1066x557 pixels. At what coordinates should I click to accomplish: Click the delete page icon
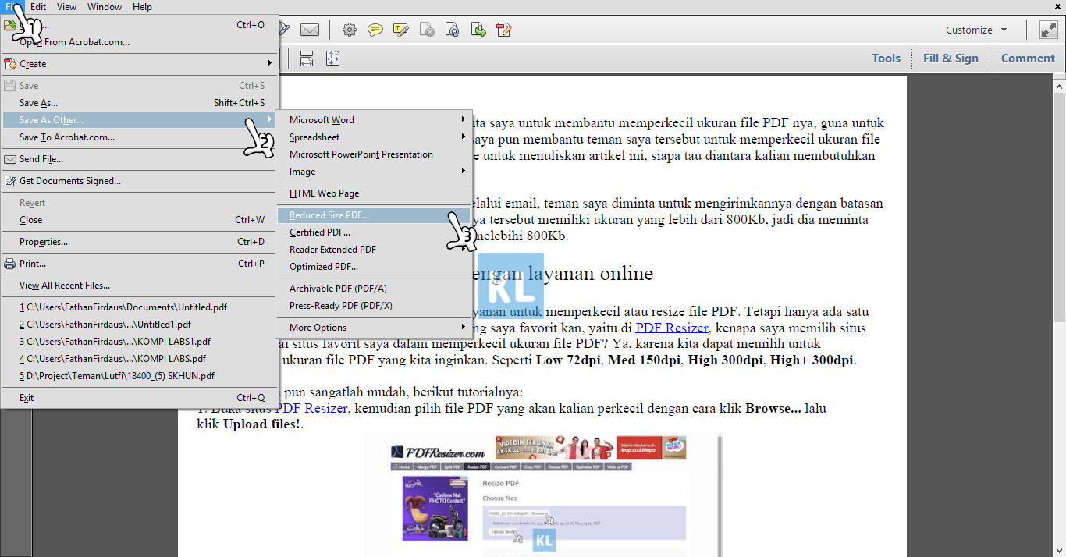tap(427, 30)
